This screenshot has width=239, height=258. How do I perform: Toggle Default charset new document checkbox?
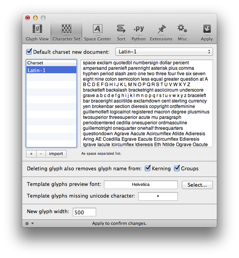tap(29, 52)
